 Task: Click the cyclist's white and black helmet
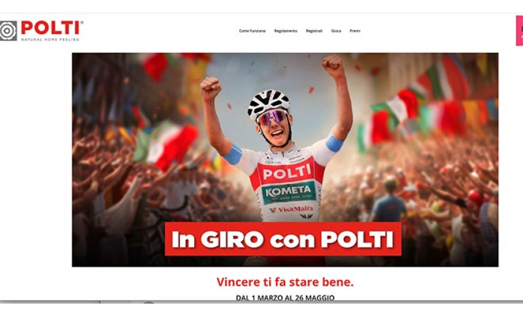pos(269,103)
